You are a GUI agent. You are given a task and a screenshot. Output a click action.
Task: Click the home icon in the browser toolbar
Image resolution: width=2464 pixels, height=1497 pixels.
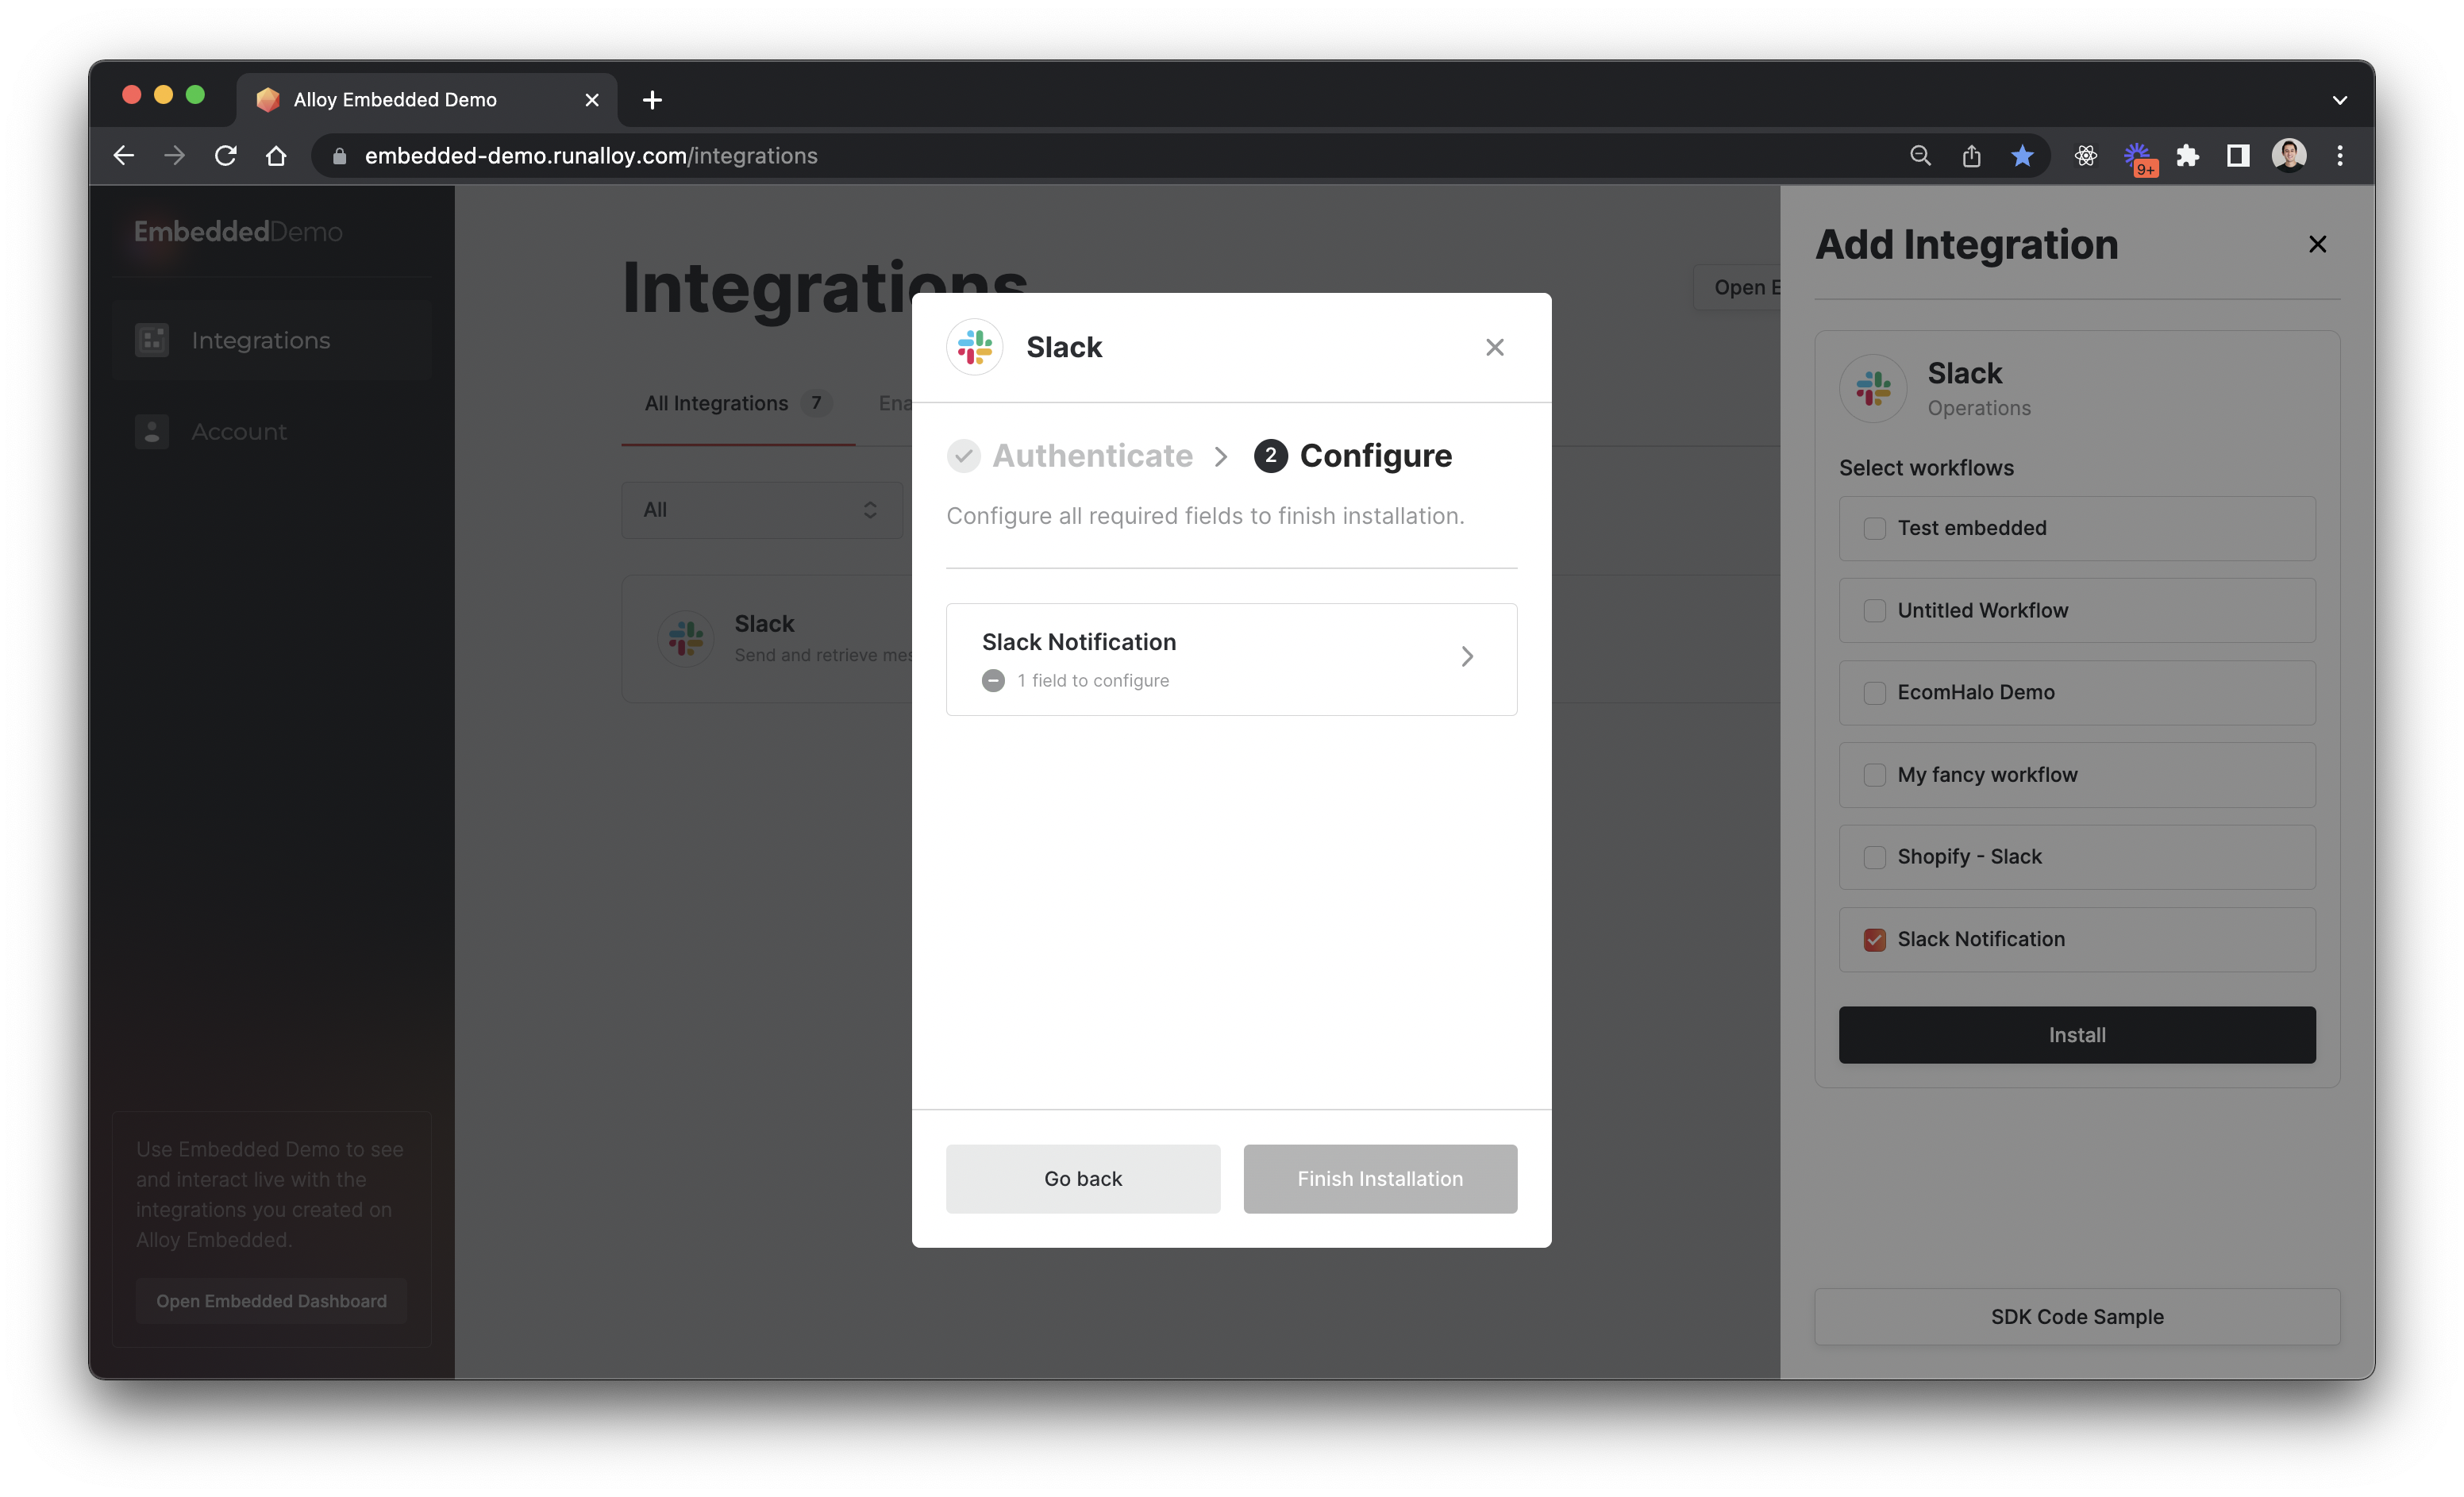pyautogui.click(x=276, y=155)
